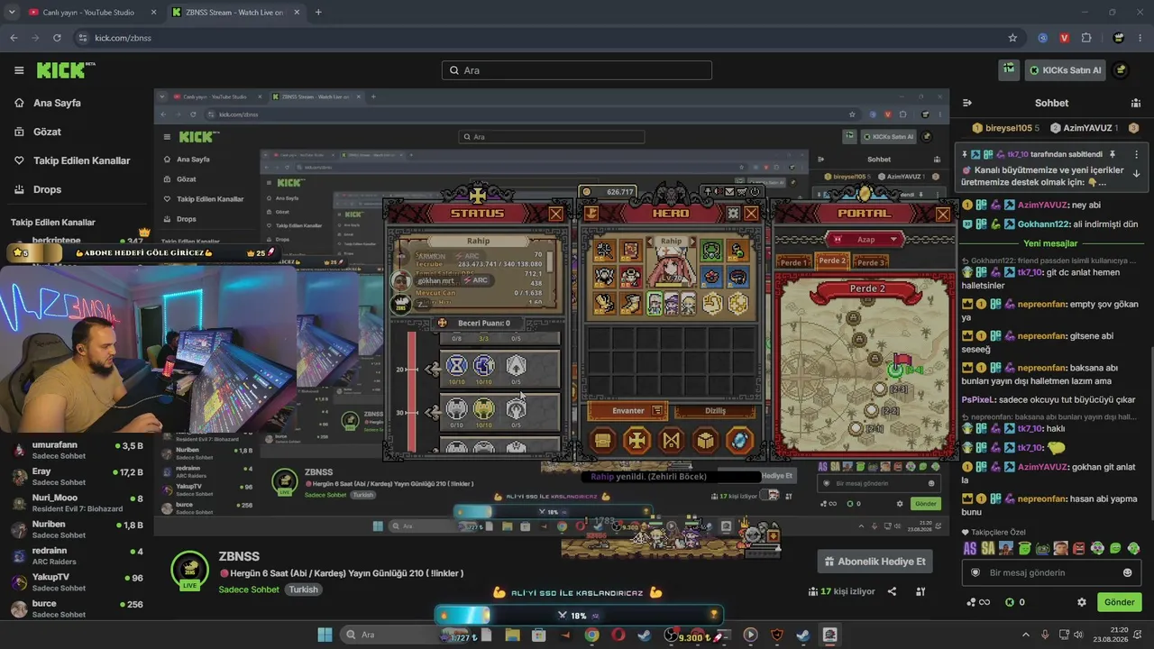Image resolution: width=1154 pixels, height=649 pixels.
Task: Focus the main Kick search field labeled Ara
Action: click(x=577, y=70)
